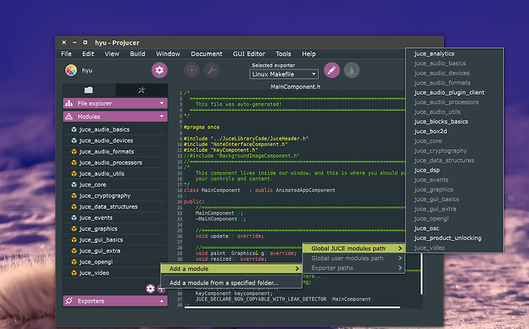
Task: Select juce_analytics from module list
Action: tap(455, 54)
